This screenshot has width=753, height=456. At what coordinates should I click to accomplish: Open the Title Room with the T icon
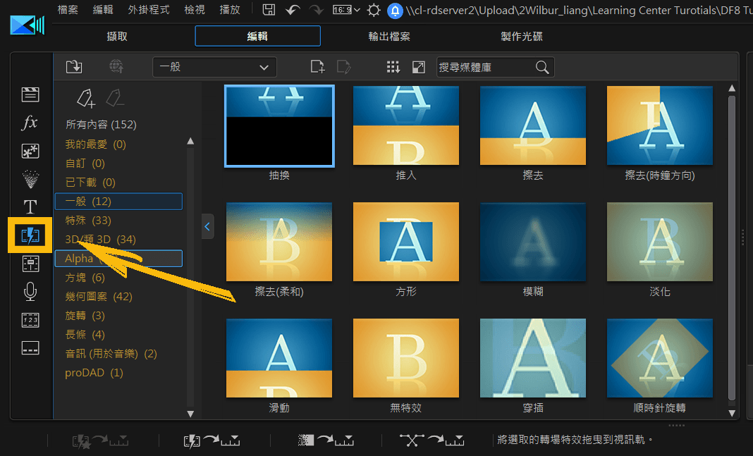point(30,207)
